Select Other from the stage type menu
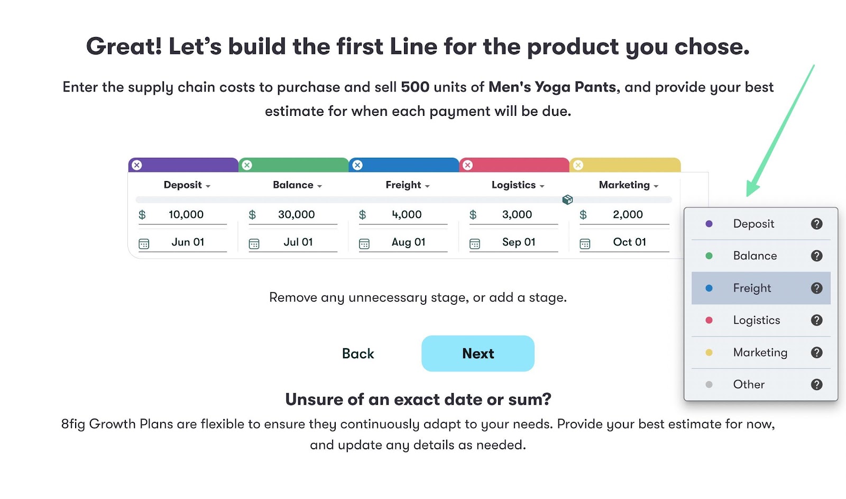846x499 pixels. point(748,385)
